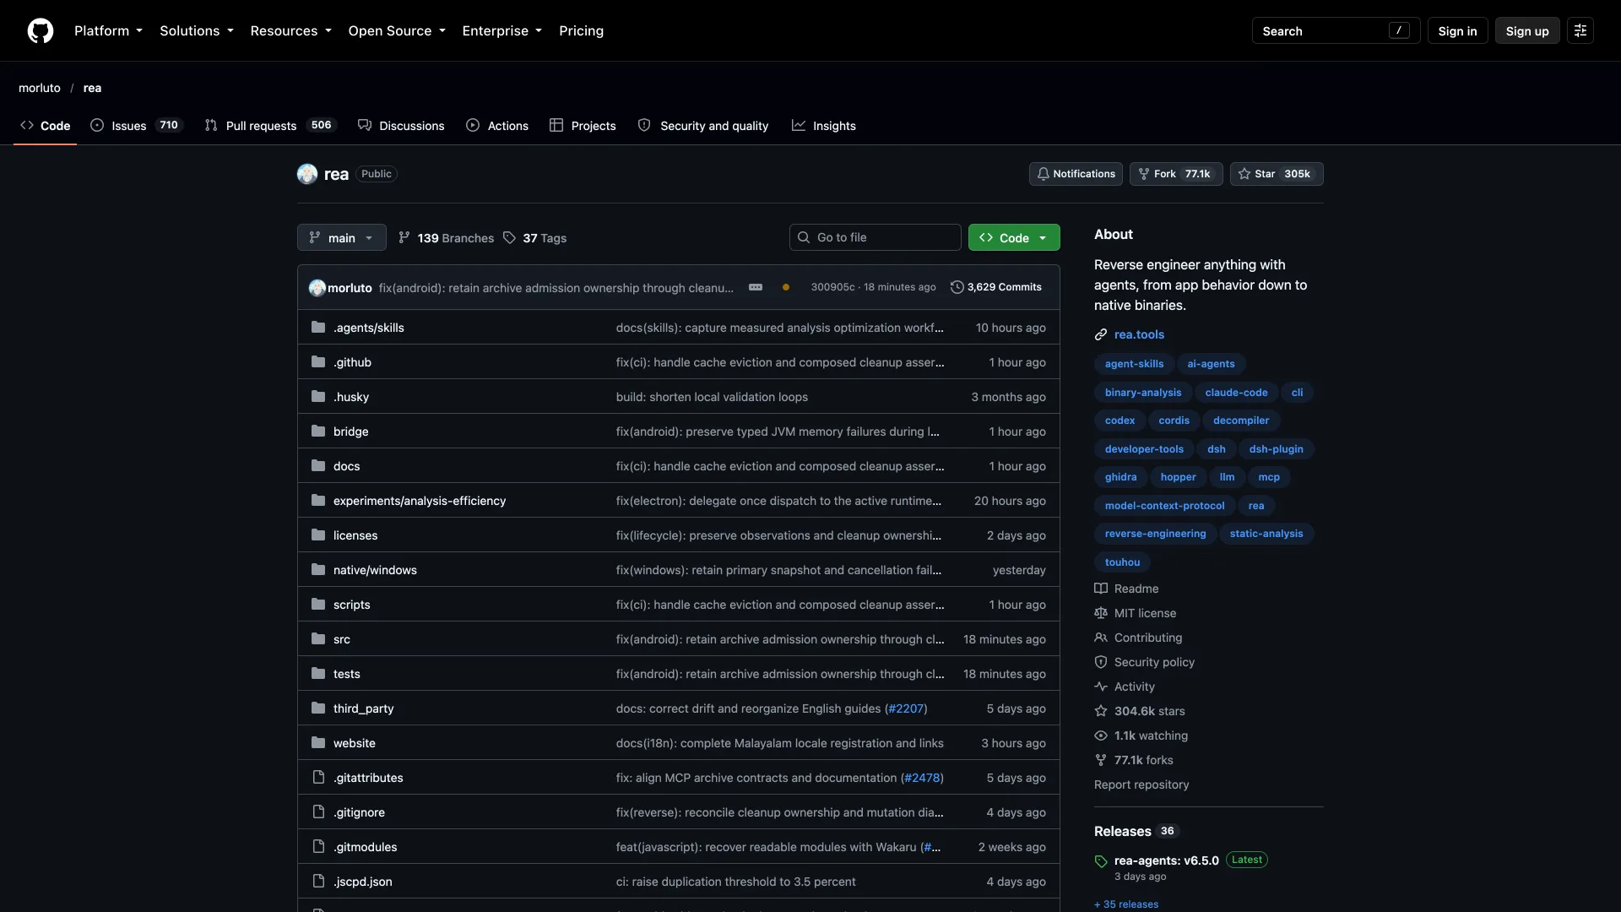The width and height of the screenshot is (1621, 912).
Task: Click the Sign in button
Action: (1457, 30)
